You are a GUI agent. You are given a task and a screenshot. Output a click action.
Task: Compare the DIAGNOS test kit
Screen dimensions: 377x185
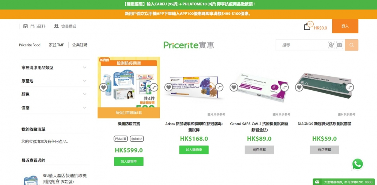point(349,87)
